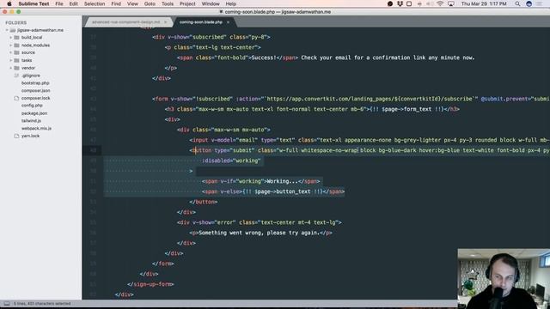Open the Selection menu
This screenshot has height=309, width=550.
pyautogui.click(x=95, y=3)
